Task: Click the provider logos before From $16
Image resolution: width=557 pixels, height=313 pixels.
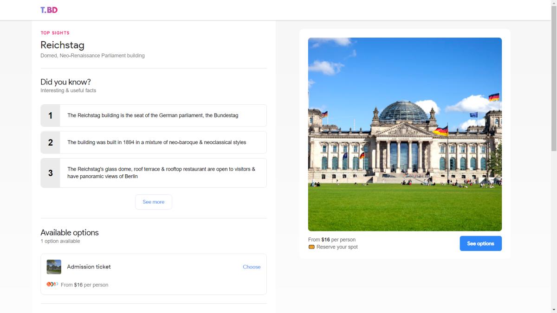Action: coord(52,284)
